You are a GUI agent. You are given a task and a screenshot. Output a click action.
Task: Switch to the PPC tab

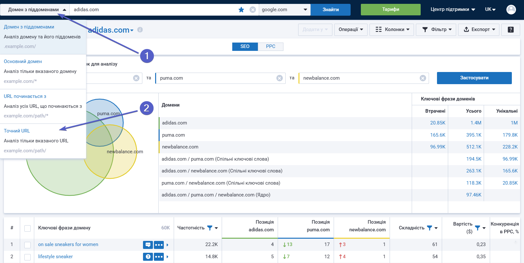(270, 46)
